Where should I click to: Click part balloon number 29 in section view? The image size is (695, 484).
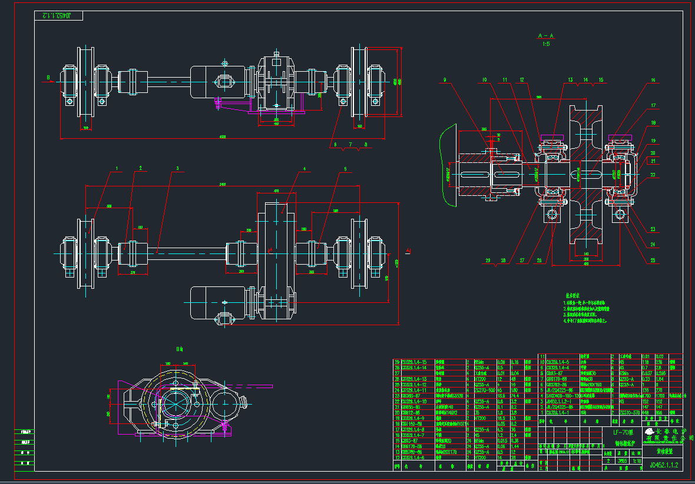pos(488,260)
